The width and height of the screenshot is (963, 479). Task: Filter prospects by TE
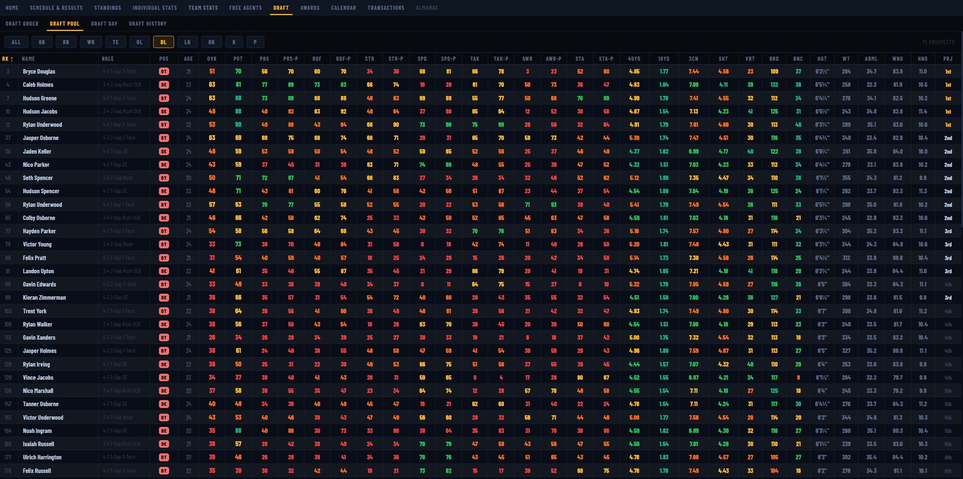click(x=116, y=42)
